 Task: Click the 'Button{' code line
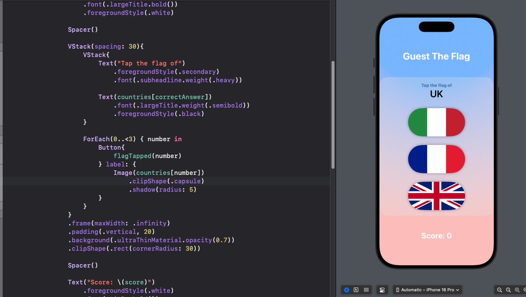click(111, 147)
